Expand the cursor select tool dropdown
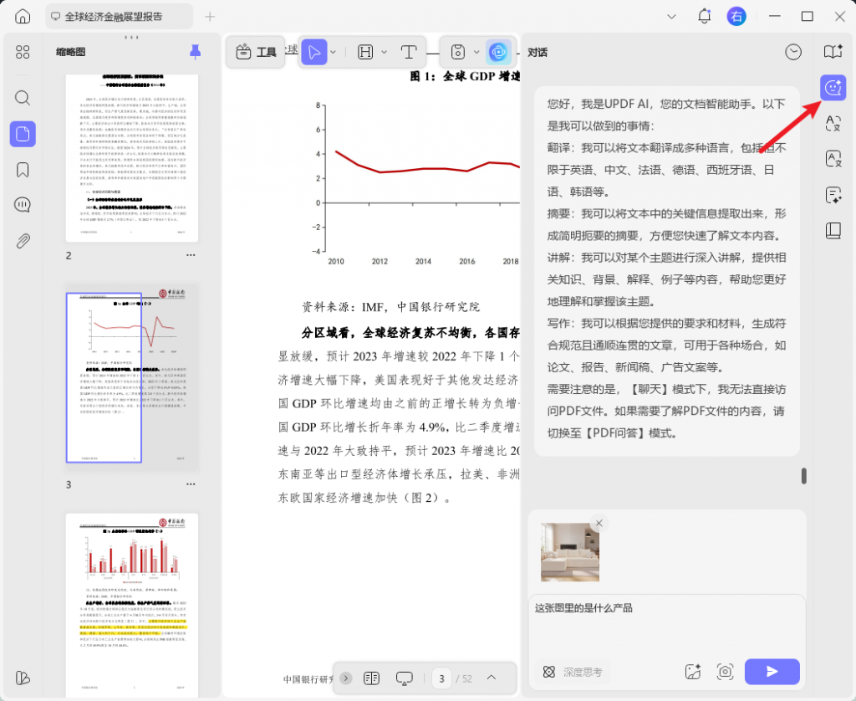The height and width of the screenshot is (701, 856). 334,52
